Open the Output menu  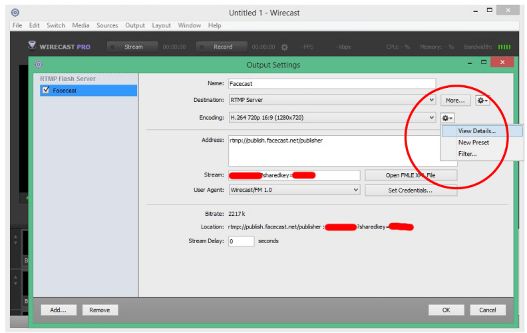coord(135,25)
